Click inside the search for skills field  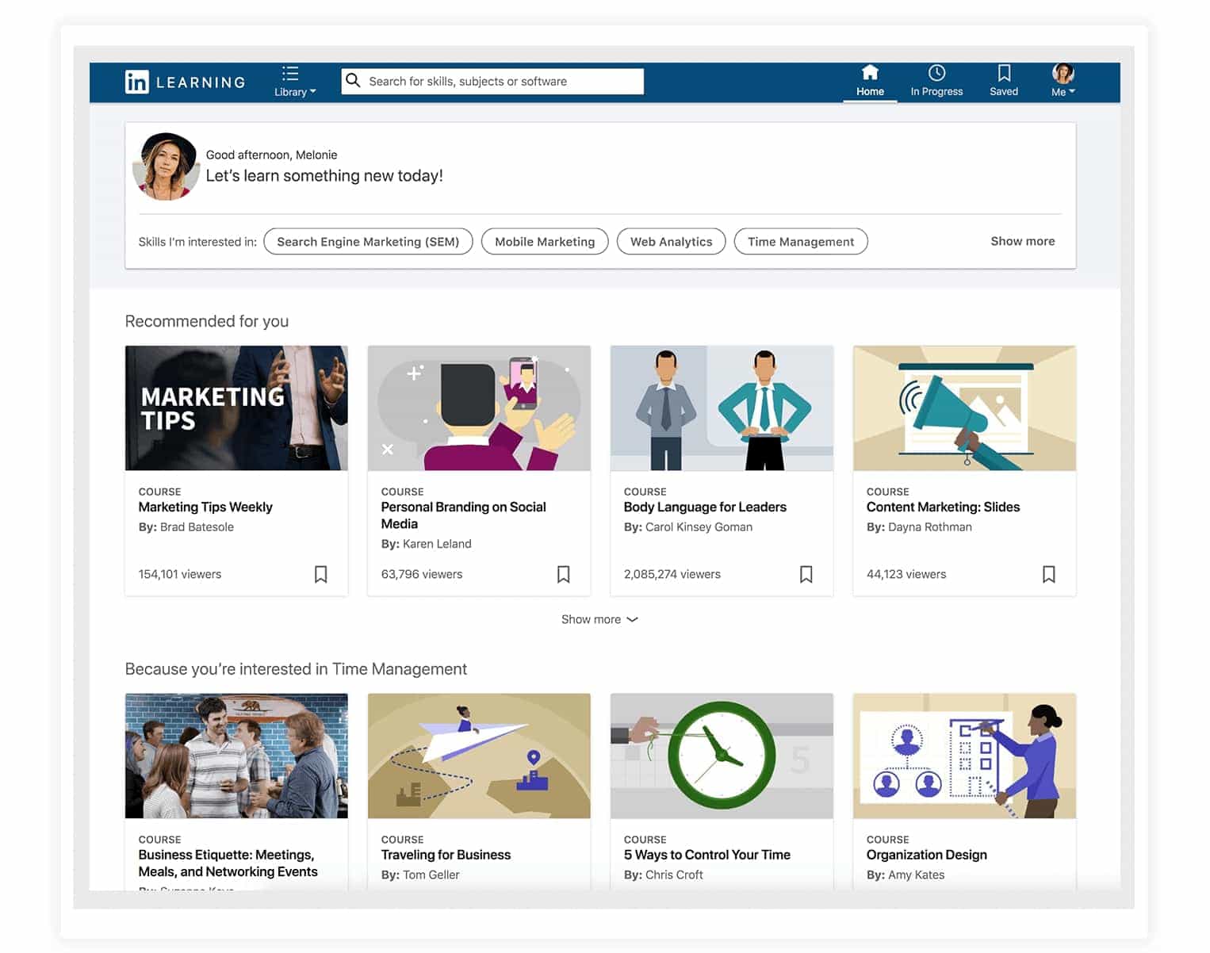[x=492, y=80]
